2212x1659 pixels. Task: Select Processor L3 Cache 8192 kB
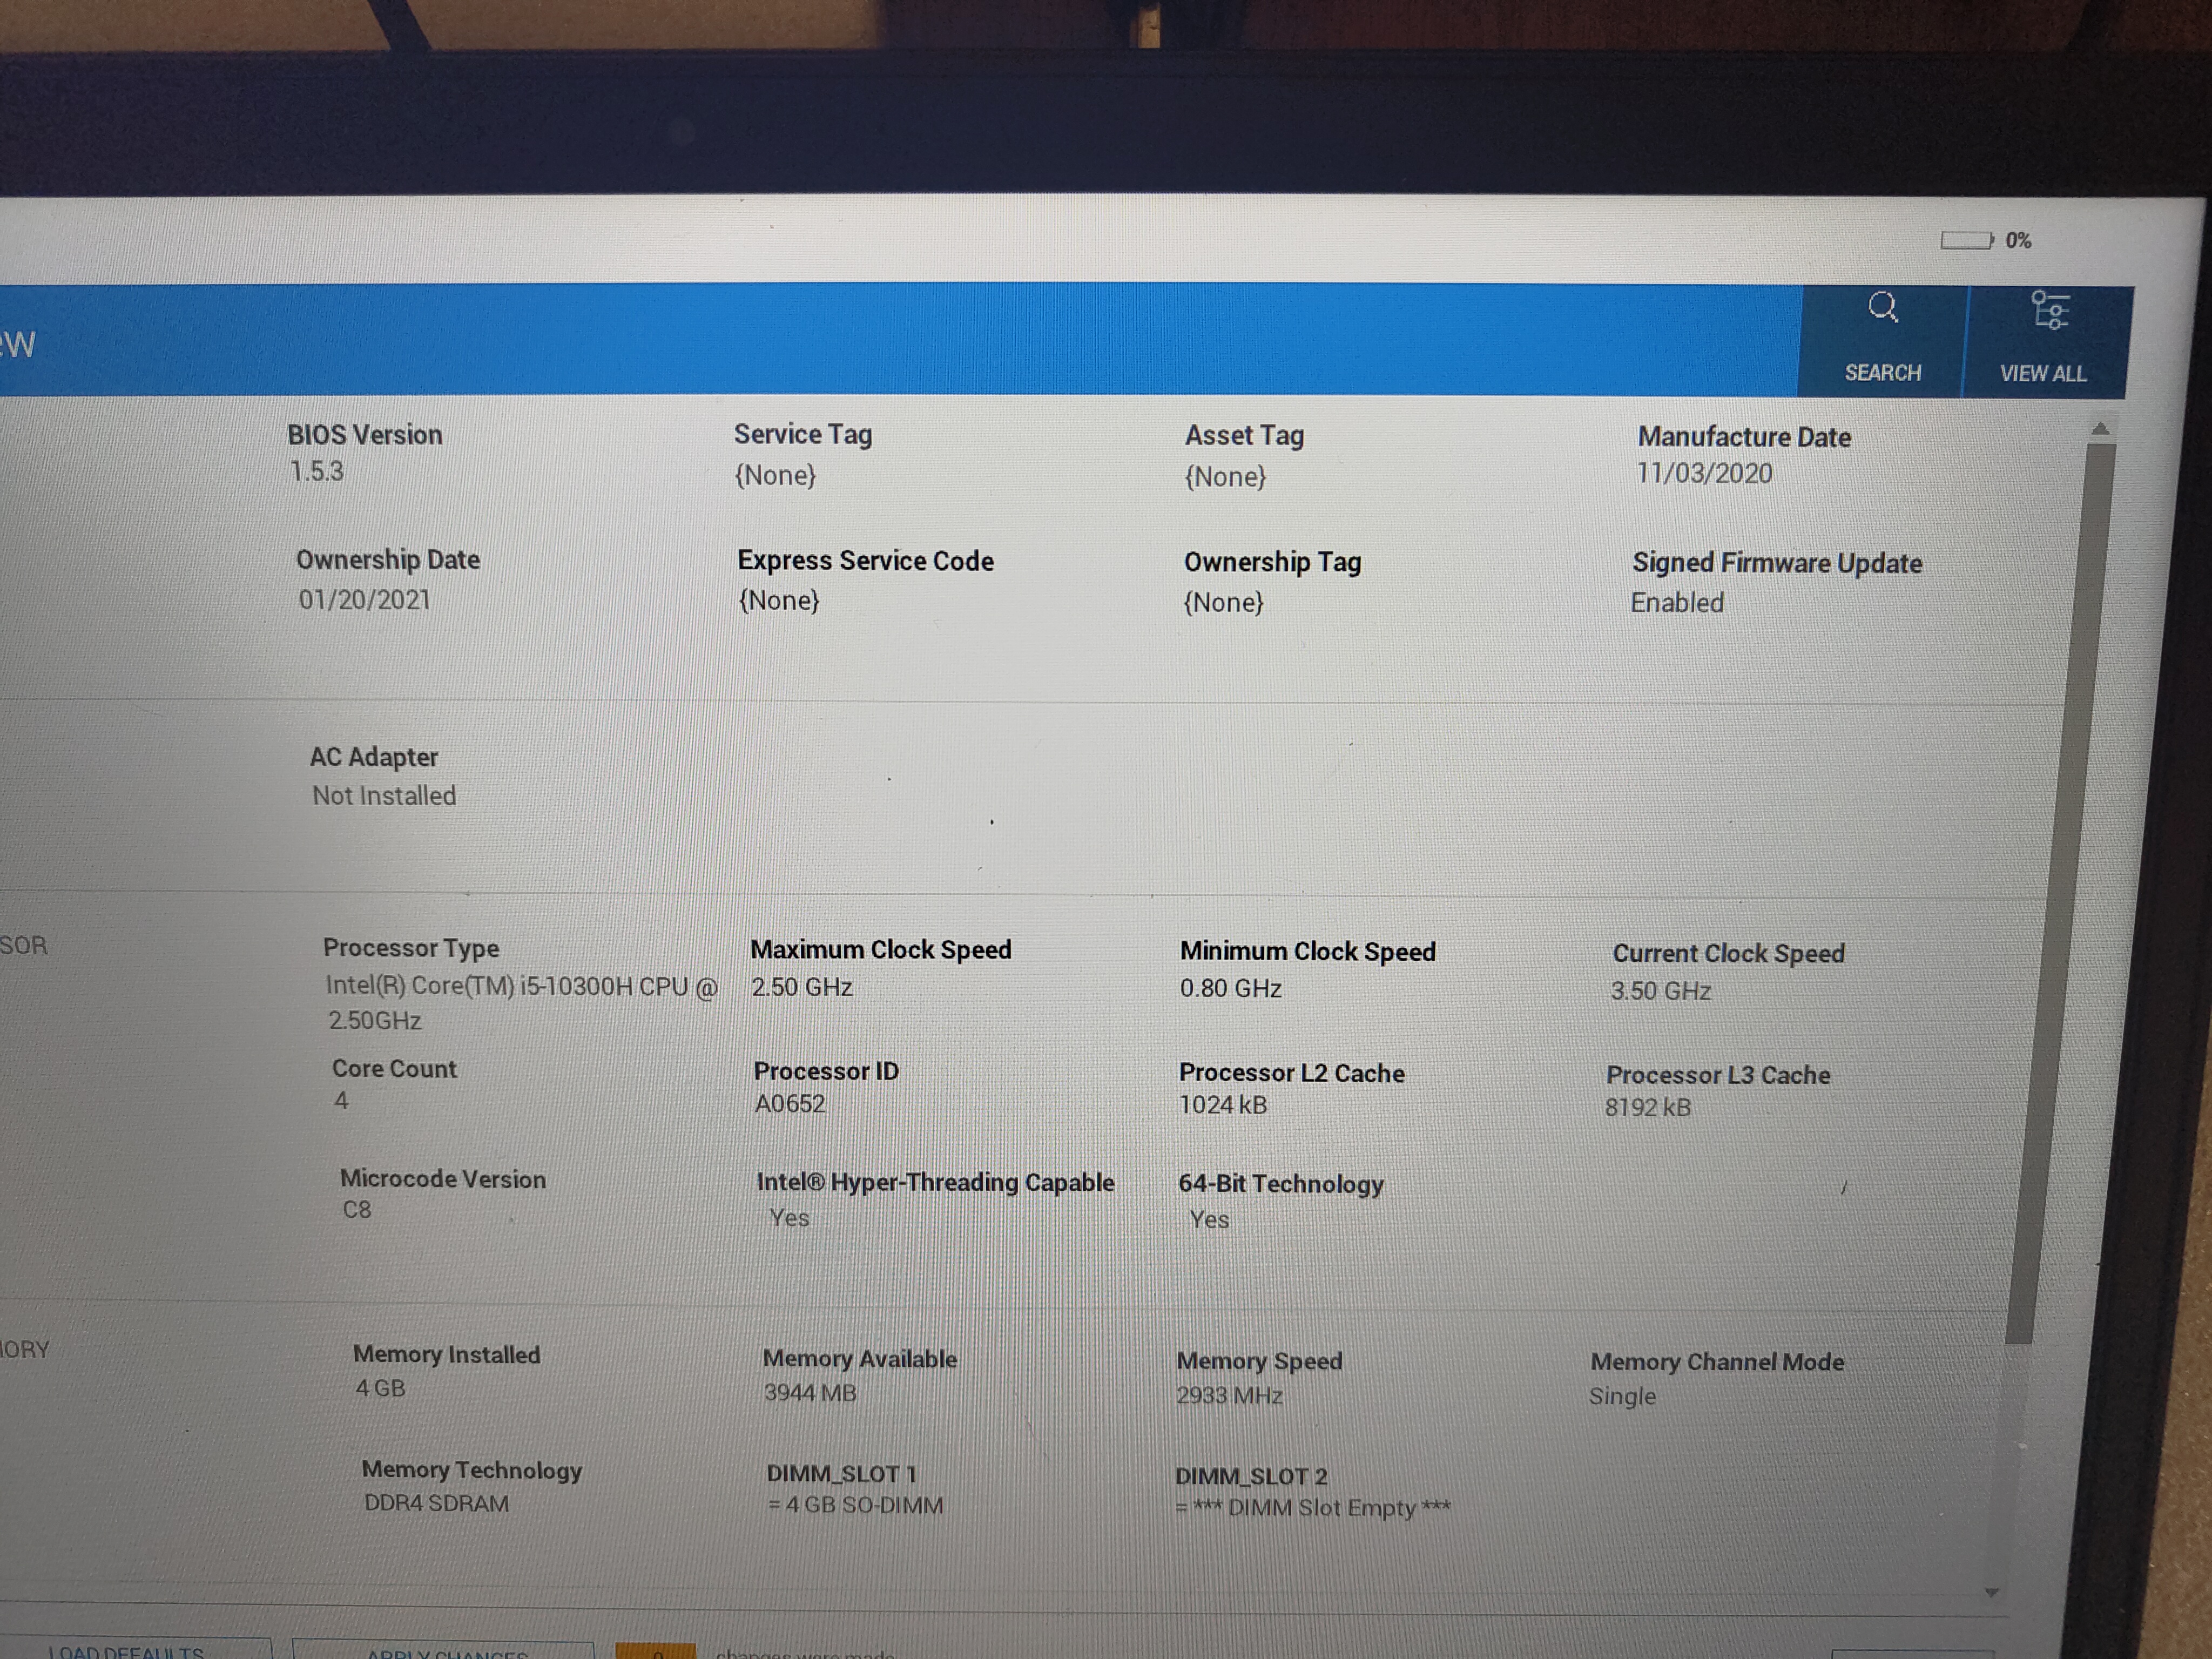pyautogui.click(x=1648, y=1107)
